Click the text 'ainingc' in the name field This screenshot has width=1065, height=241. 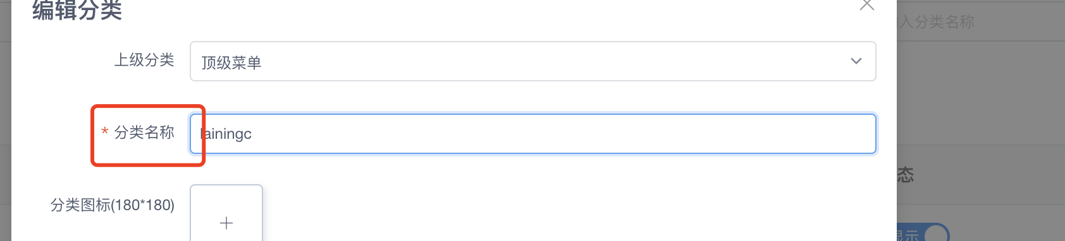[x=226, y=134]
